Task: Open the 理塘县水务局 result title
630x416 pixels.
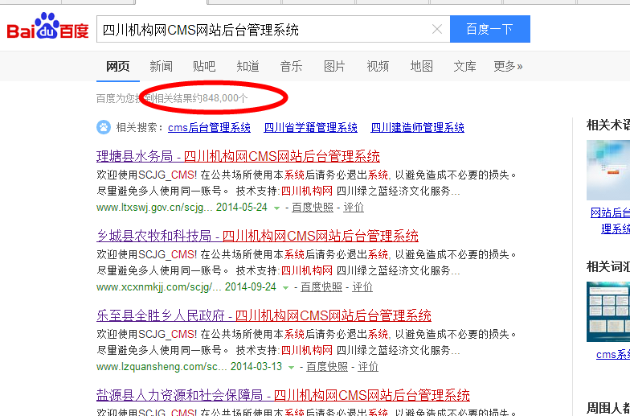Action: point(238,156)
